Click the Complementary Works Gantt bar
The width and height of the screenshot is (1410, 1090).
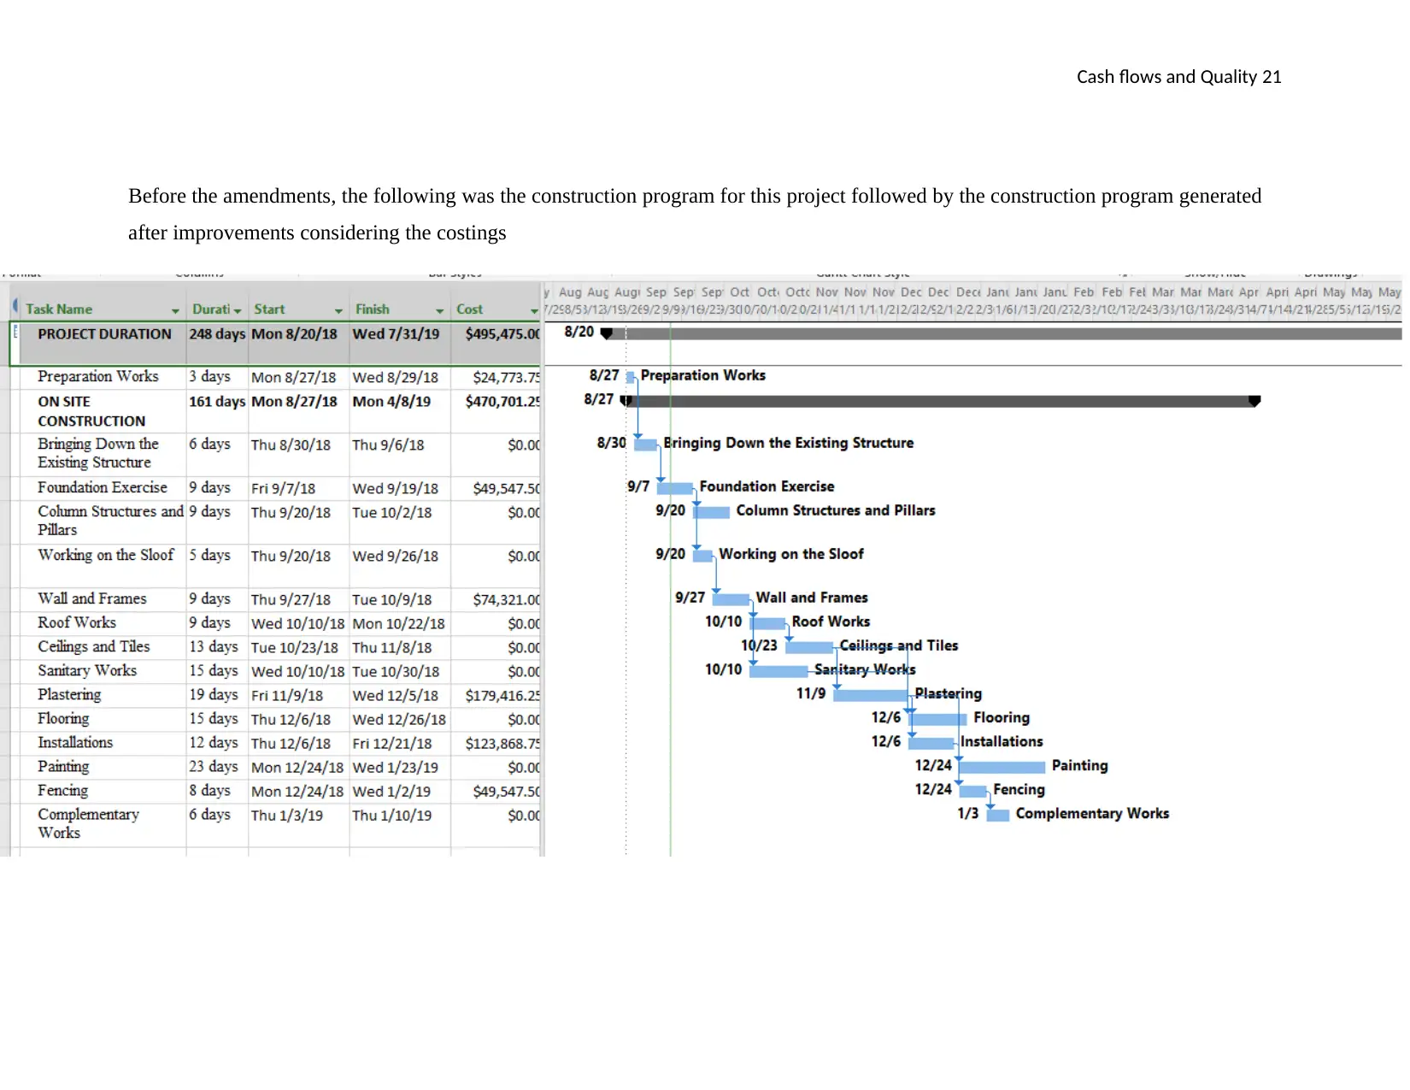tap(998, 815)
